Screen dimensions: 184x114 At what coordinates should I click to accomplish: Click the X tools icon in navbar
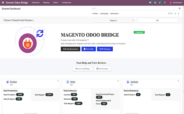pyautogui.click(x=165, y=3)
